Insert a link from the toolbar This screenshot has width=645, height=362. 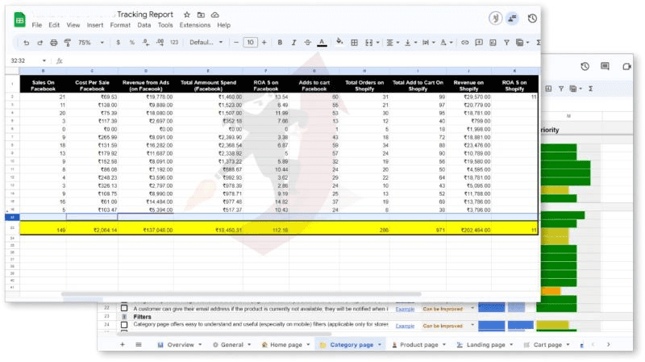pyautogui.click(x=465, y=43)
